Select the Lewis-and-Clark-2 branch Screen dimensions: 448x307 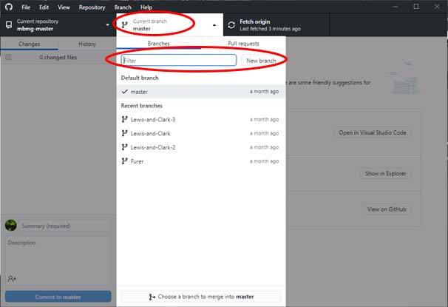[x=155, y=147]
